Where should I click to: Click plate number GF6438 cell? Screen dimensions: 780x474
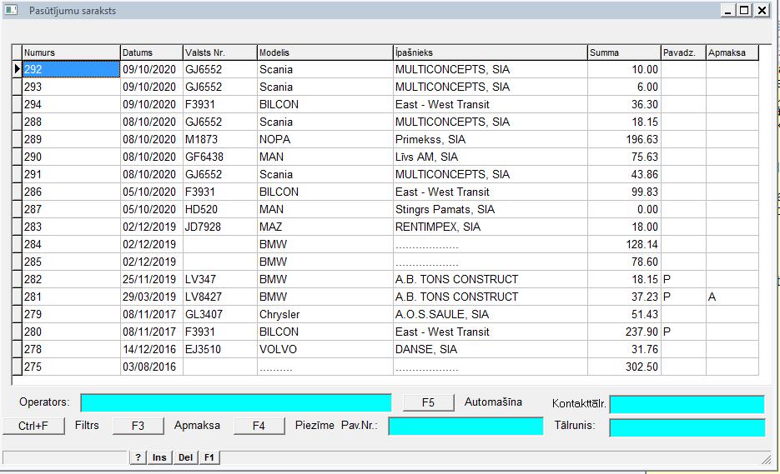[x=220, y=157]
